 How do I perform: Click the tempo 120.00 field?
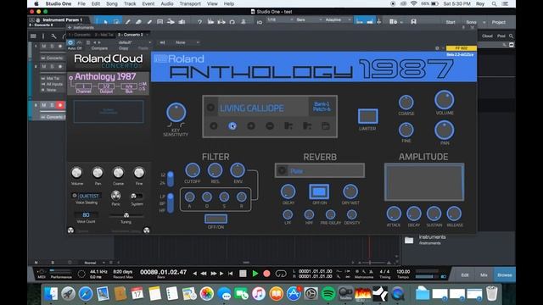coord(403,272)
